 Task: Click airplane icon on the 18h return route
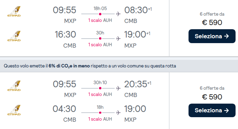tap(118, 113)
